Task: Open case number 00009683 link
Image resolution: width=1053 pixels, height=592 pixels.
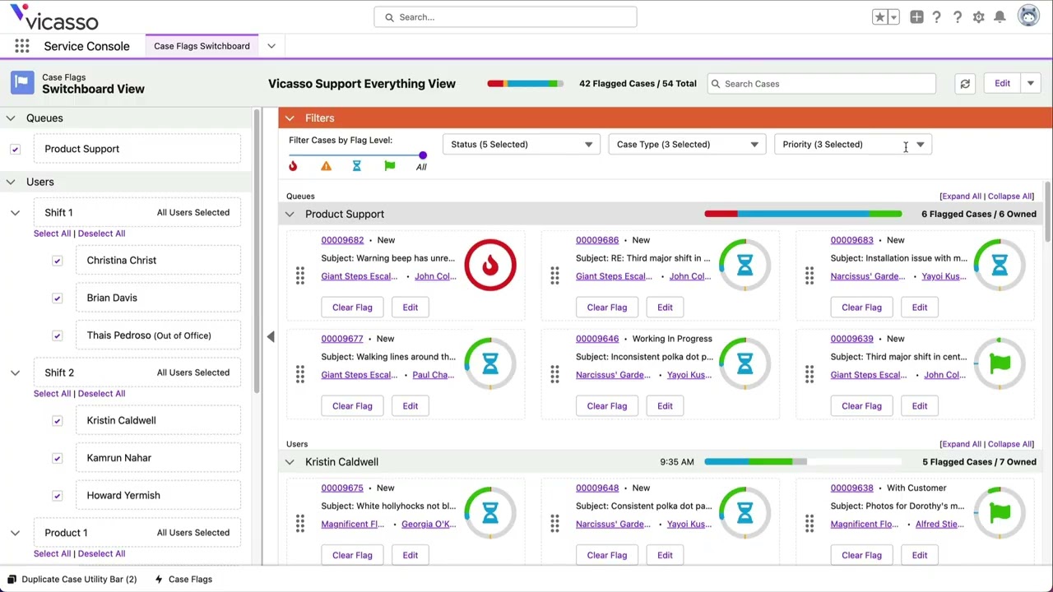Action: click(851, 240)
